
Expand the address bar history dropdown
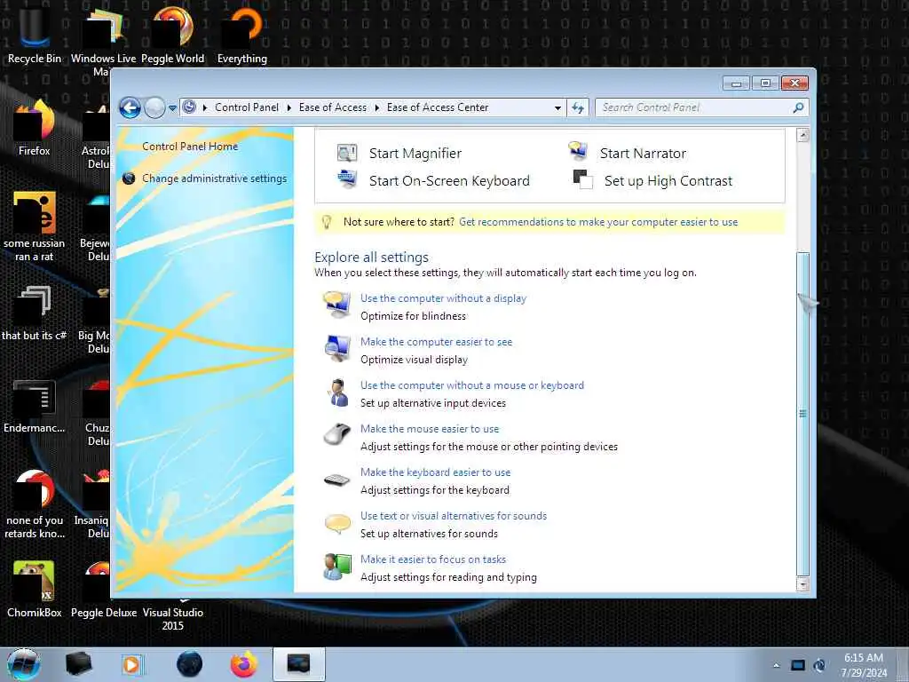tap(557, 107)
